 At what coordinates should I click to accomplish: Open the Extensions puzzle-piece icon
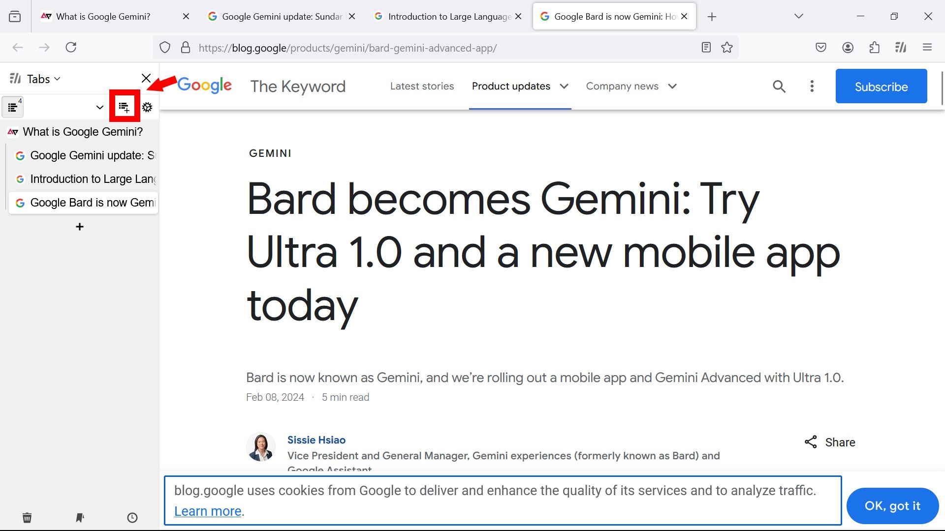coord(875,47)
